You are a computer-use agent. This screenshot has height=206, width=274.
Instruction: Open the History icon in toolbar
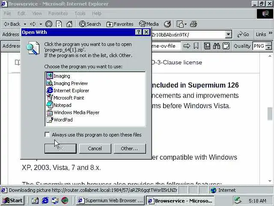[167, 24]
